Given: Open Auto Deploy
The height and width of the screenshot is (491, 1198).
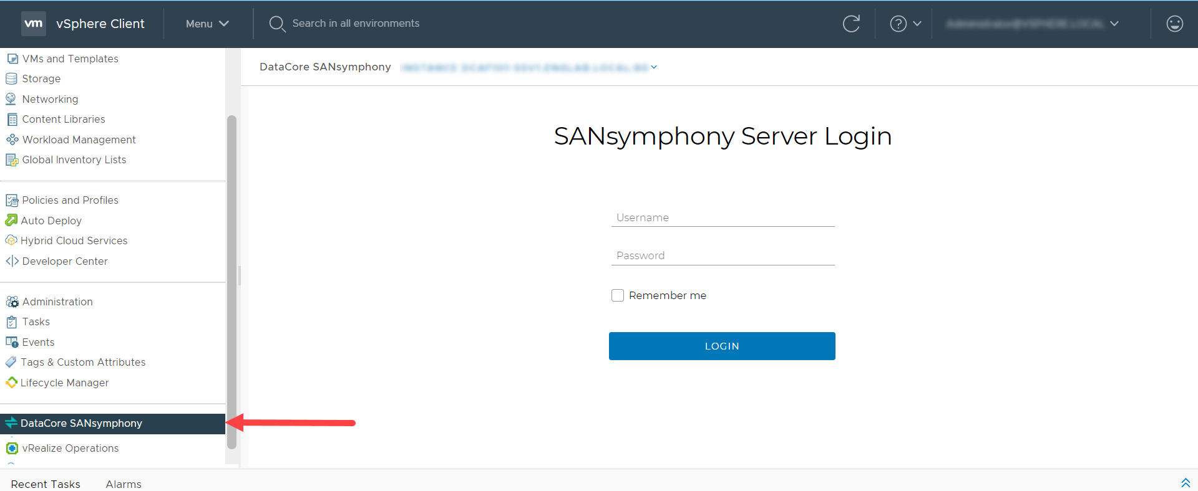Looking at the screenshot, I should click(51, 221).
